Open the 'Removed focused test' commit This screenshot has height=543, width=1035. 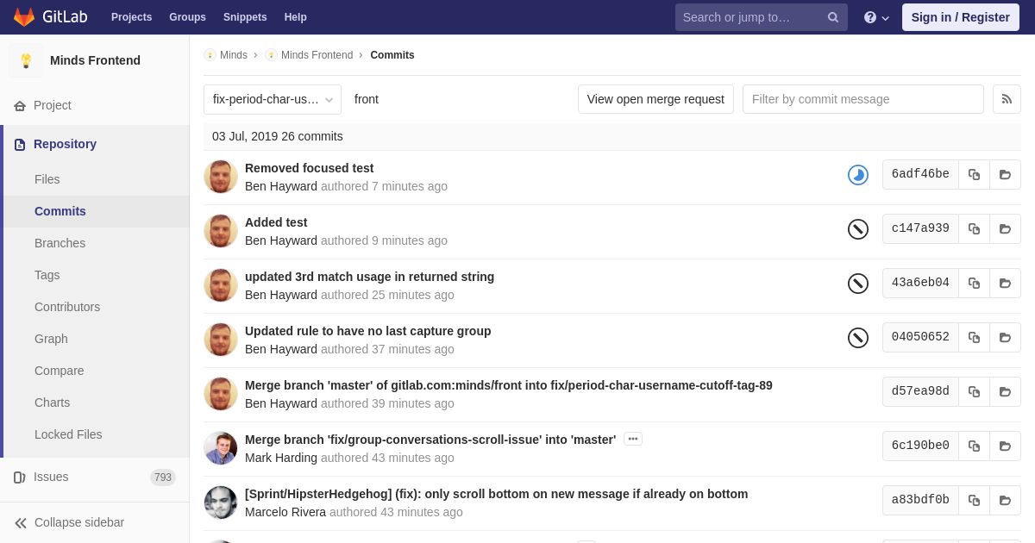click(309, 168)
